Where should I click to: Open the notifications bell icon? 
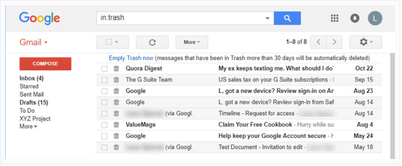pyautogui.click(x=355, y=18)
